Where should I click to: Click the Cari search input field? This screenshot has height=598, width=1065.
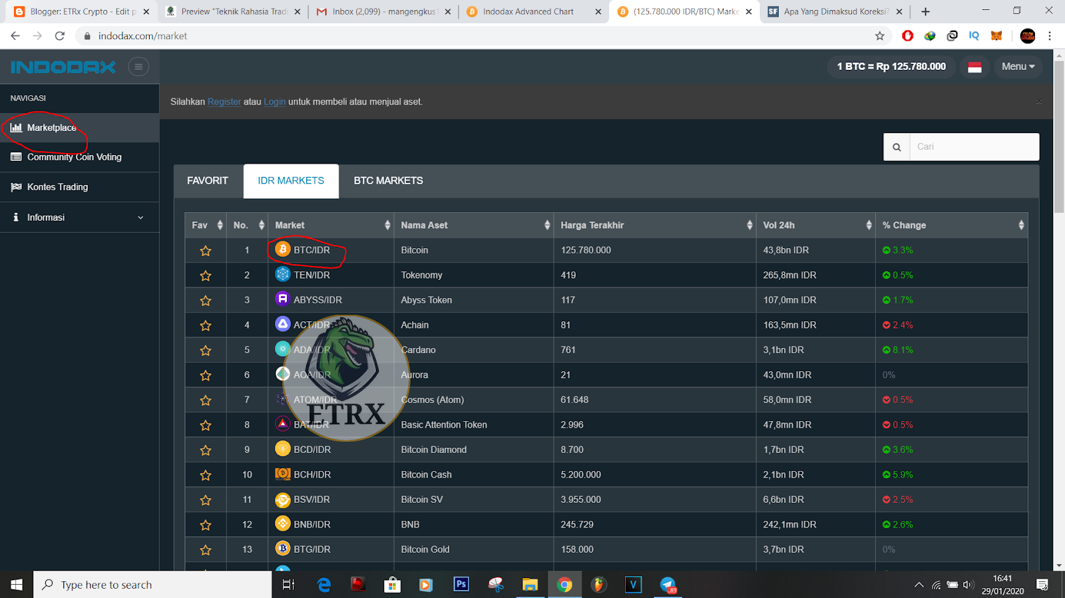[x=974, y=147]
